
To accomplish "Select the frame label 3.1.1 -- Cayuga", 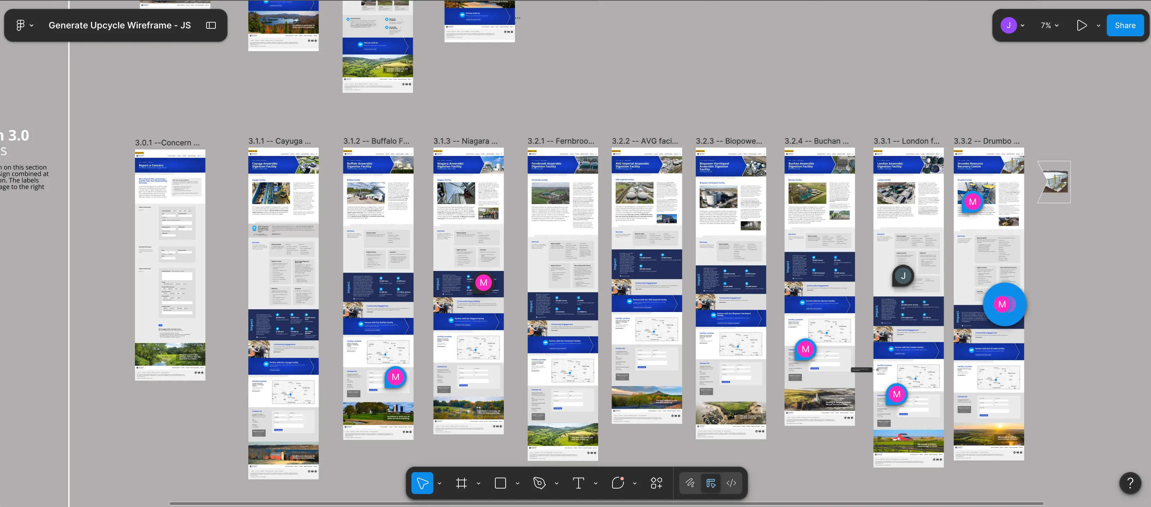I will pos(280,141).
